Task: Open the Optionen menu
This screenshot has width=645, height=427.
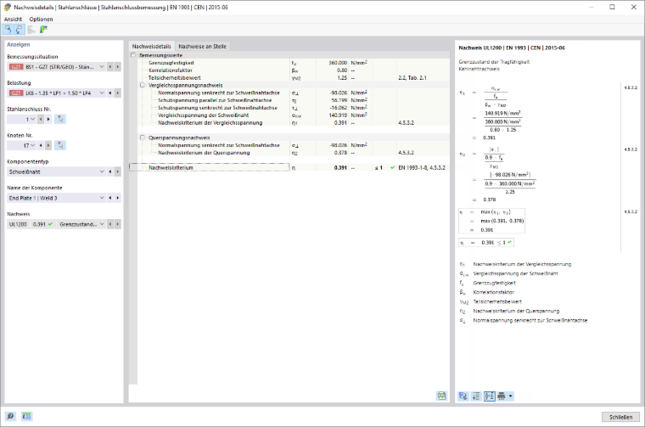Action: pyautogui.click(x=41, y=19)
